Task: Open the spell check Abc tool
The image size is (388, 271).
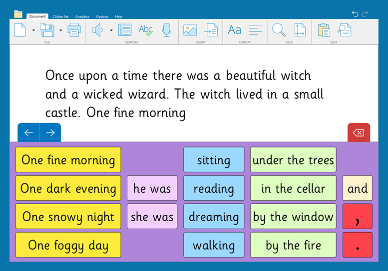Action: coord(146,30)
